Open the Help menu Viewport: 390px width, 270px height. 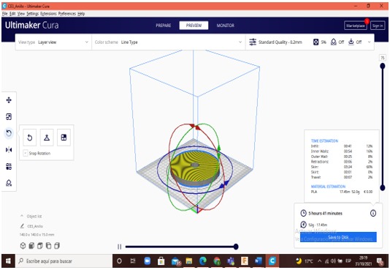click(81, 13)
